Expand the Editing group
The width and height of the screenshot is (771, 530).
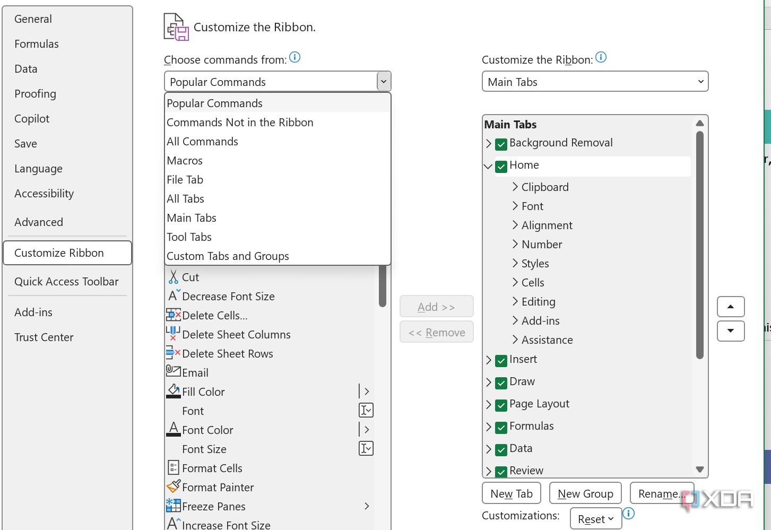515,301
